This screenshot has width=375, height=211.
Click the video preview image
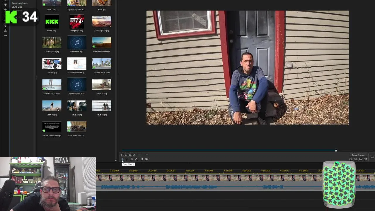pos(248,68)
